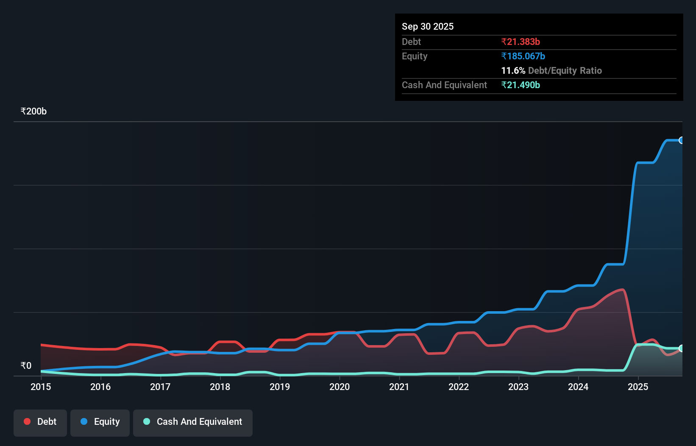Click the 2024 x-axis label
This screenshot has width=696, height=446.
[578, 387]
